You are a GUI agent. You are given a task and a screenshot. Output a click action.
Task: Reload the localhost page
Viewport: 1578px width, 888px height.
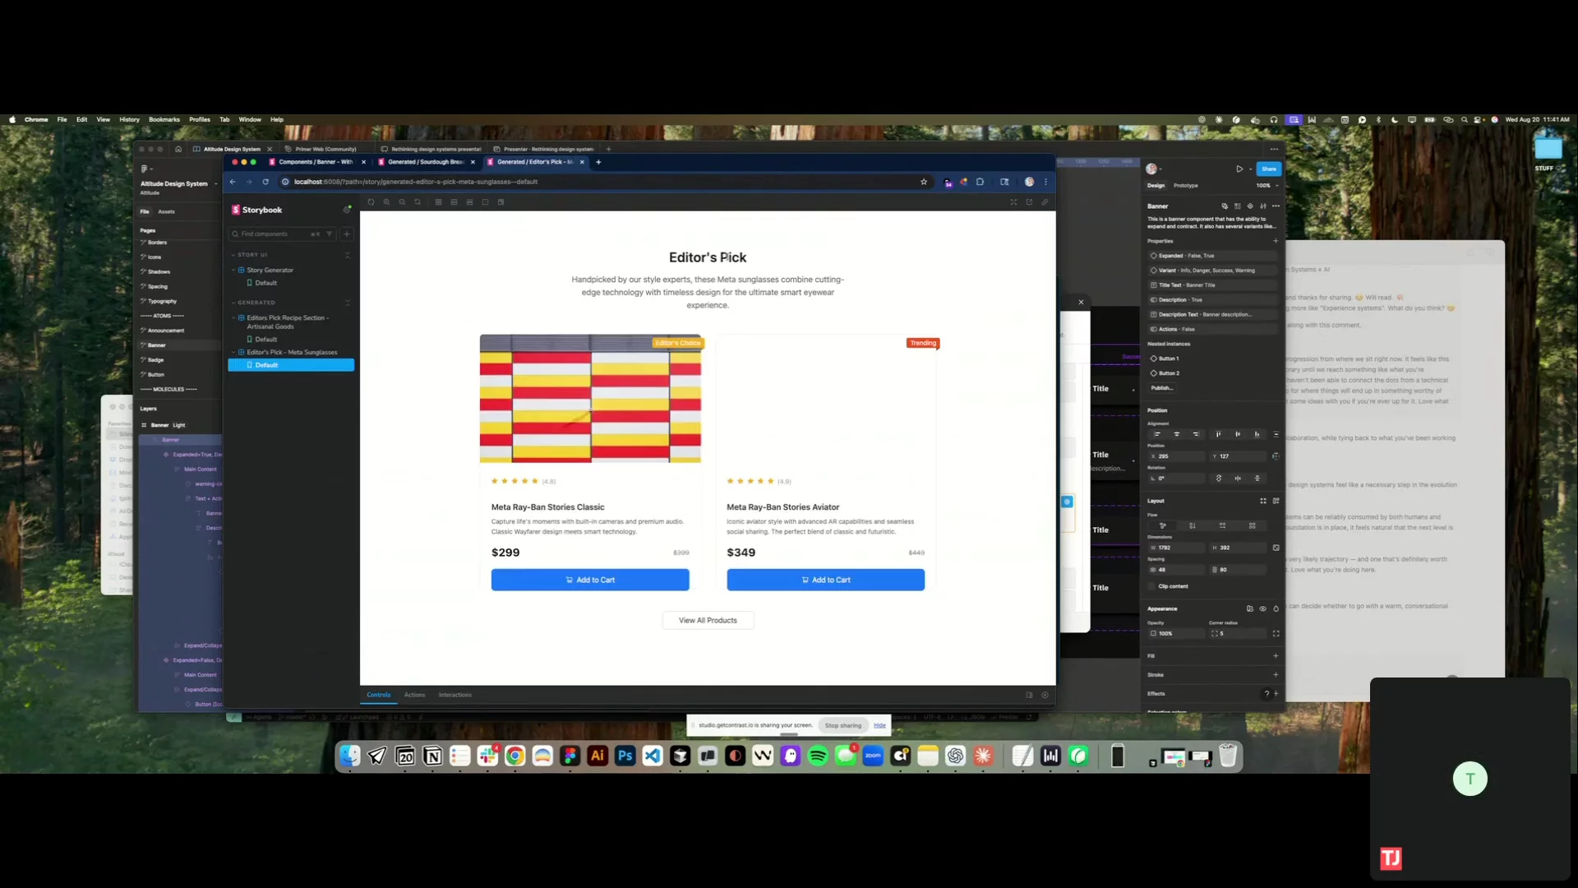pos(265,182)
